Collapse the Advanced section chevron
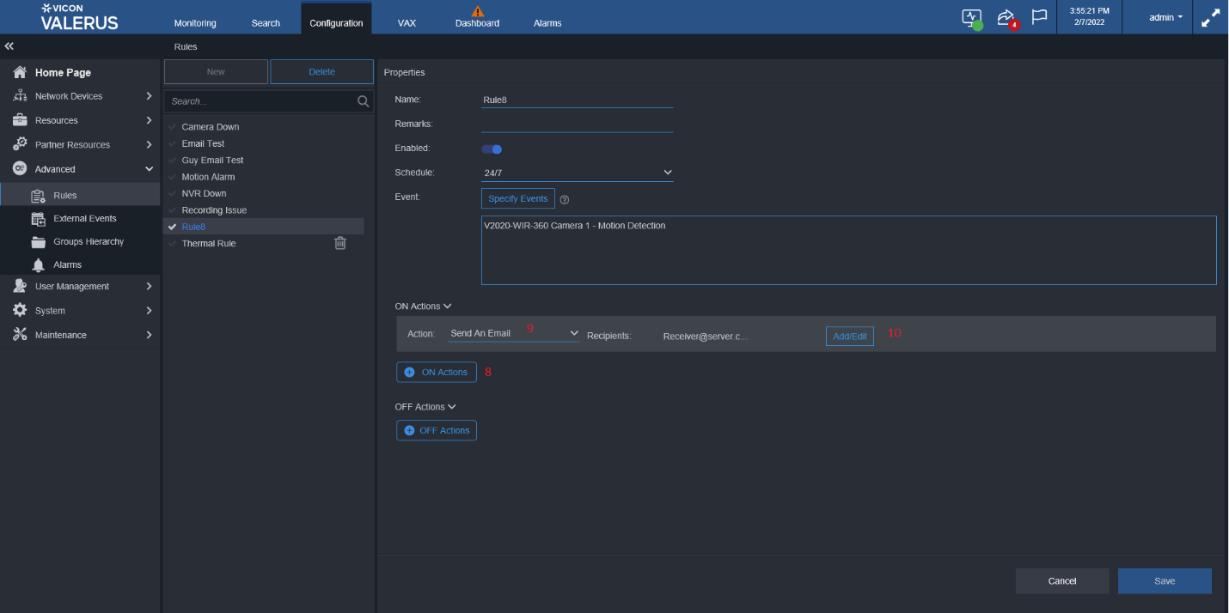1229x613 pixels. pos(149,169)
